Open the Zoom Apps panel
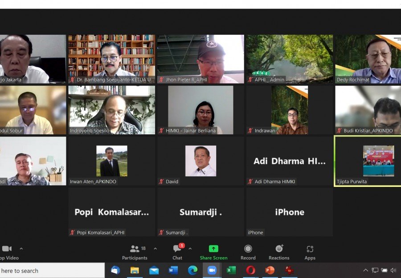Screen dimensions: 401x278 310,252
